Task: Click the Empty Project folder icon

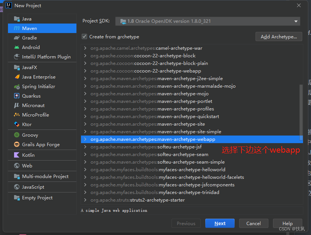Action: coord(17,197)
